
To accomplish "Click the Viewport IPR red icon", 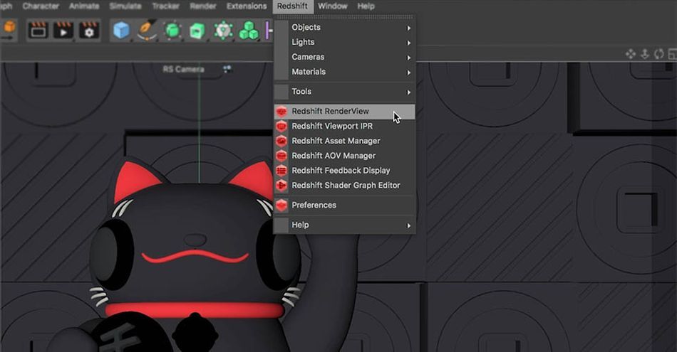I will point(281,127).
